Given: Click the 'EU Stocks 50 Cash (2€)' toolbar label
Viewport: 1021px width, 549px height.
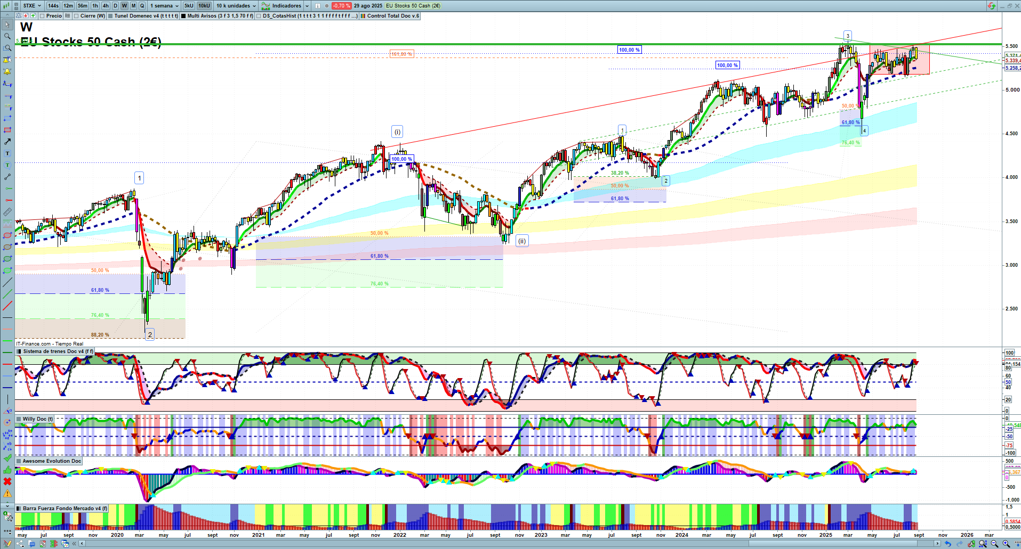Looking at the screenshot, I should coord(413,6).
